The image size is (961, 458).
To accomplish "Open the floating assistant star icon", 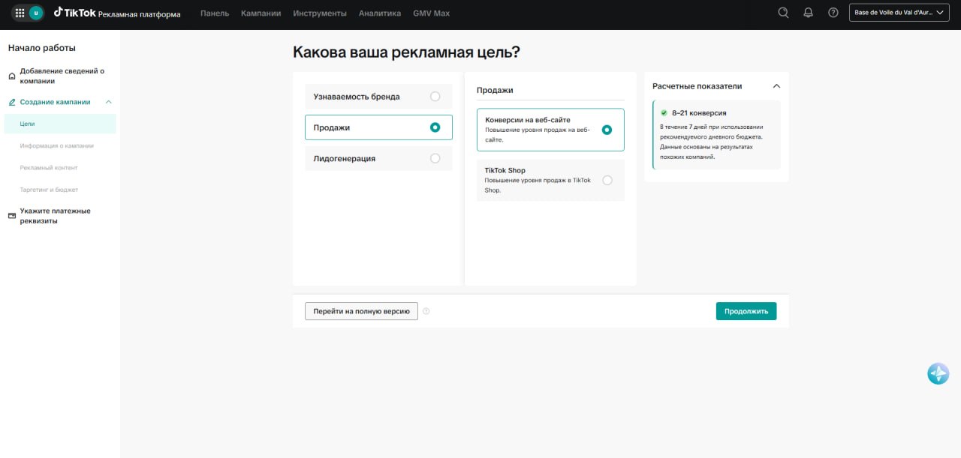I will pyautogui.click(x=938, y=373).
